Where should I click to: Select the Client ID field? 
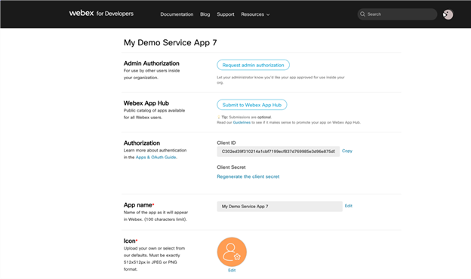(x=279, y=152)
